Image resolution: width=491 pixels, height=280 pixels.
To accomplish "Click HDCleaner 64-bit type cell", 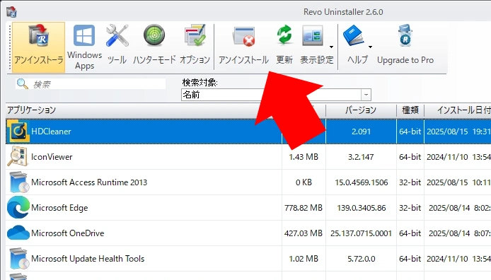I will (x=410, y=132).
